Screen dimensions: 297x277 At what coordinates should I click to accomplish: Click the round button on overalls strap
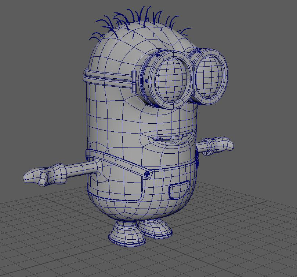(x=147, y=174)
